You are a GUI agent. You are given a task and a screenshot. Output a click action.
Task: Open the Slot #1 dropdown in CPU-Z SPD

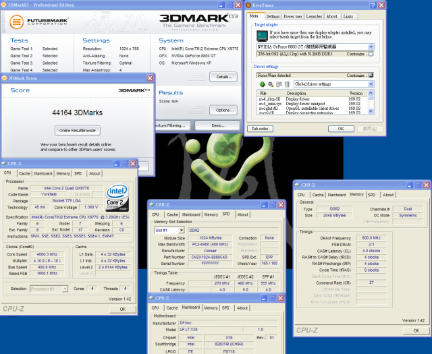tap(181, 230)
